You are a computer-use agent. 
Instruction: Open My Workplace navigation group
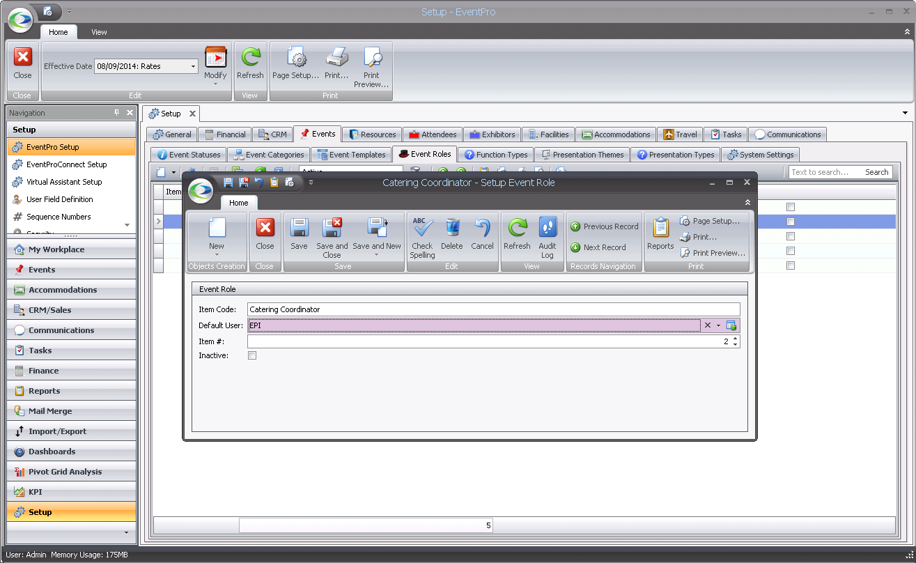(72, 249)
